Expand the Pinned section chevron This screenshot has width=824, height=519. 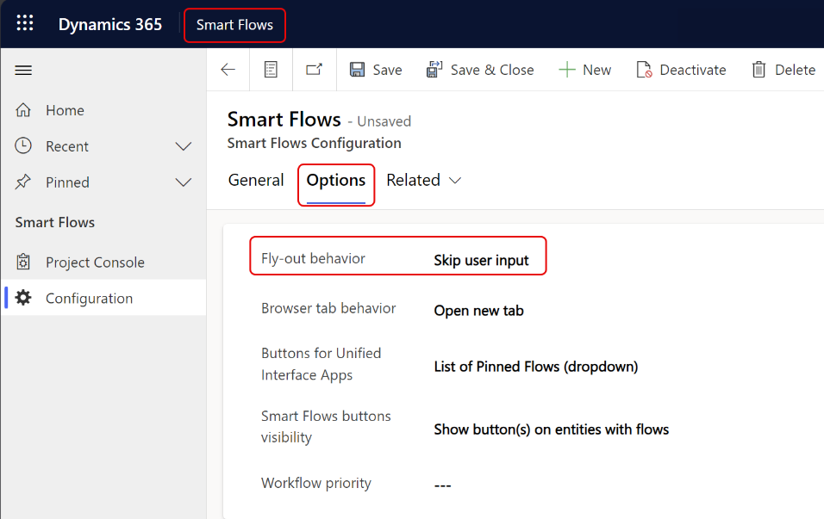pos(183,182)
